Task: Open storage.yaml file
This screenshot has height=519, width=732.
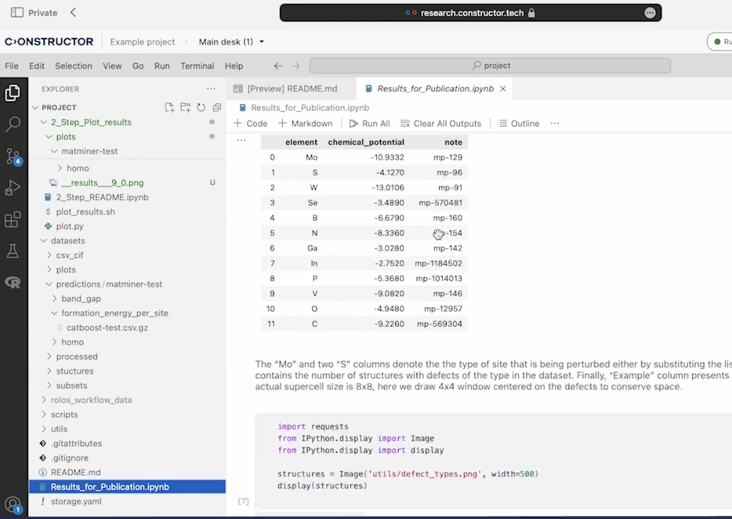Action: click(76, 501)
